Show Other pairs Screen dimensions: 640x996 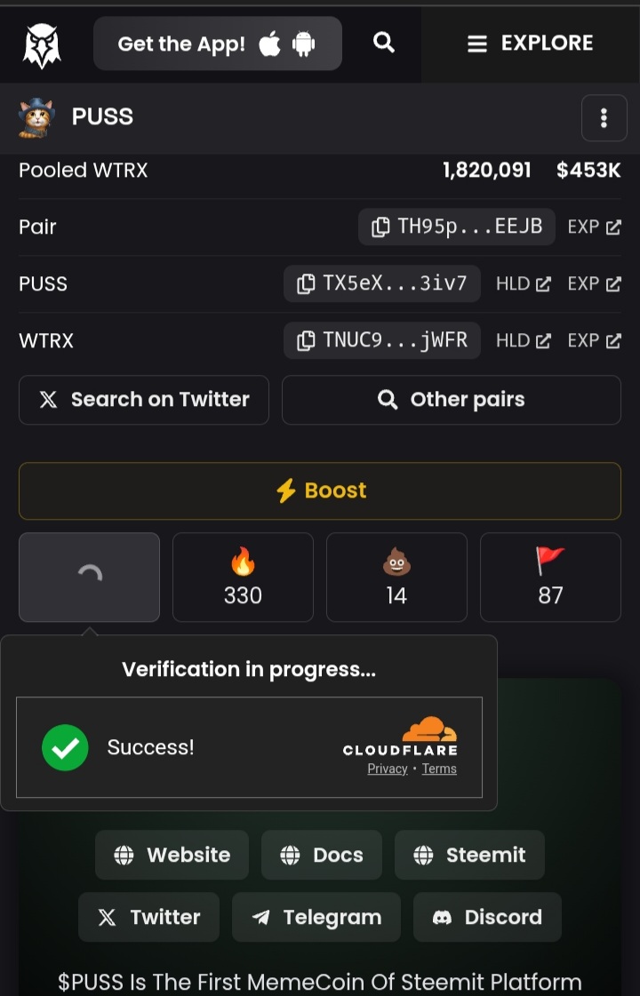tap(452, 400)
